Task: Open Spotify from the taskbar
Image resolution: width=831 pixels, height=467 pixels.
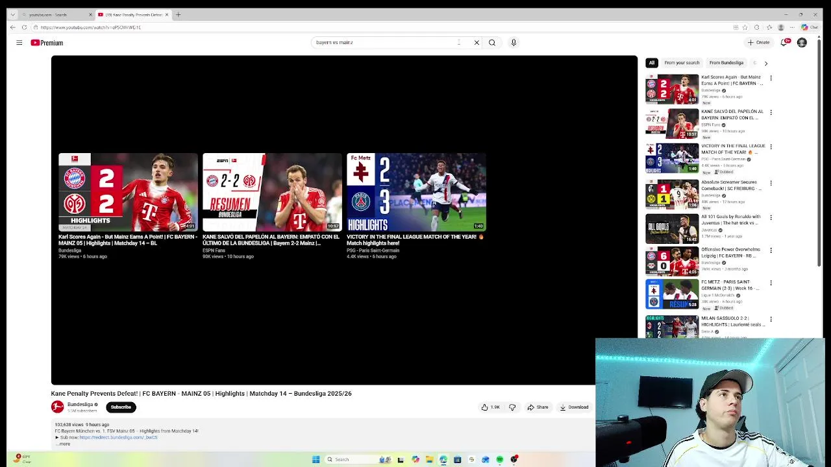Action: pos(500,459)
